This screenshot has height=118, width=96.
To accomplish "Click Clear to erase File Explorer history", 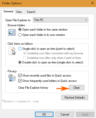I will (76, 88).
